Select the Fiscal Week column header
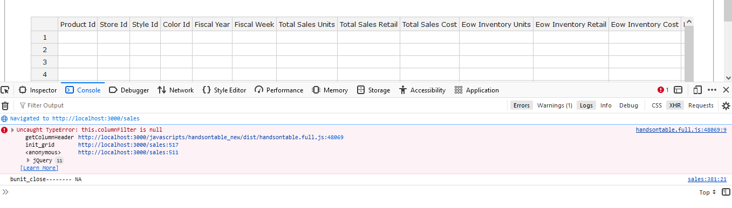732x208 pixels. (x=255, y=24)
